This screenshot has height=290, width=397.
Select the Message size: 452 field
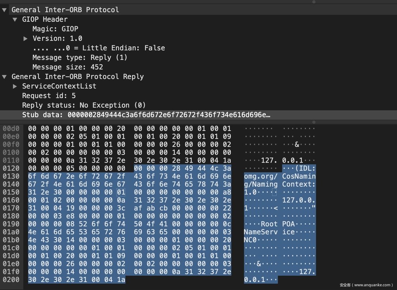click(67, 67)
